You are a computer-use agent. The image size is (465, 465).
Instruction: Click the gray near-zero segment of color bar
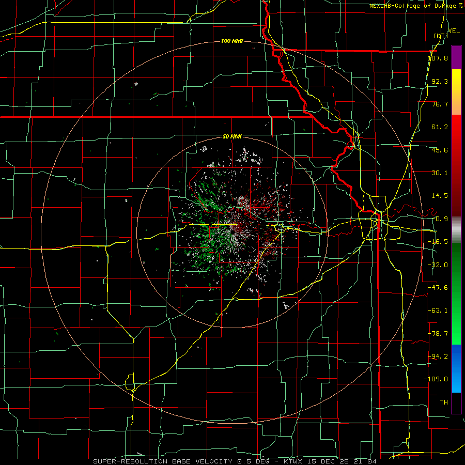[456, 229]
